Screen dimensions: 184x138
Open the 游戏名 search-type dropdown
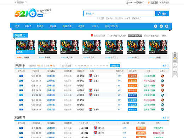pyautogui.click(x=90, y=13)
